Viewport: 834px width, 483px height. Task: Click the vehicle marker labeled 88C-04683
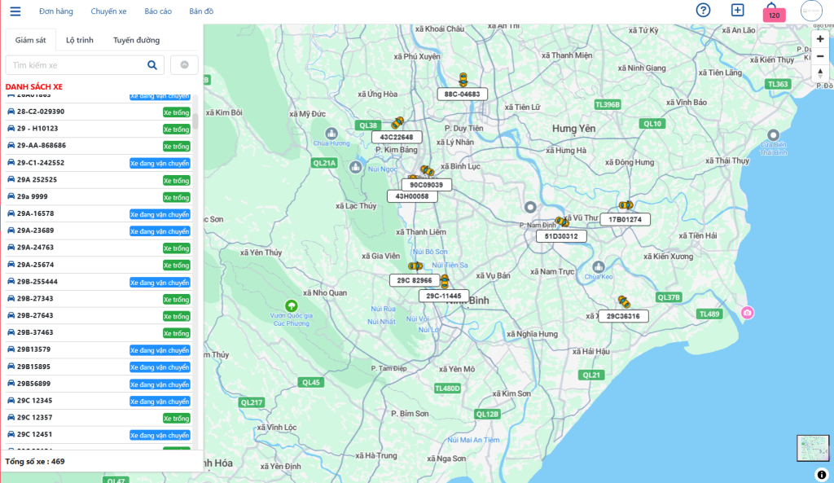(463, 80)
